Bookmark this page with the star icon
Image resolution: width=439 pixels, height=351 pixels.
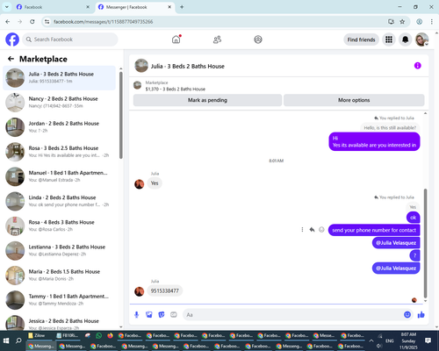[x=402, y=22]
